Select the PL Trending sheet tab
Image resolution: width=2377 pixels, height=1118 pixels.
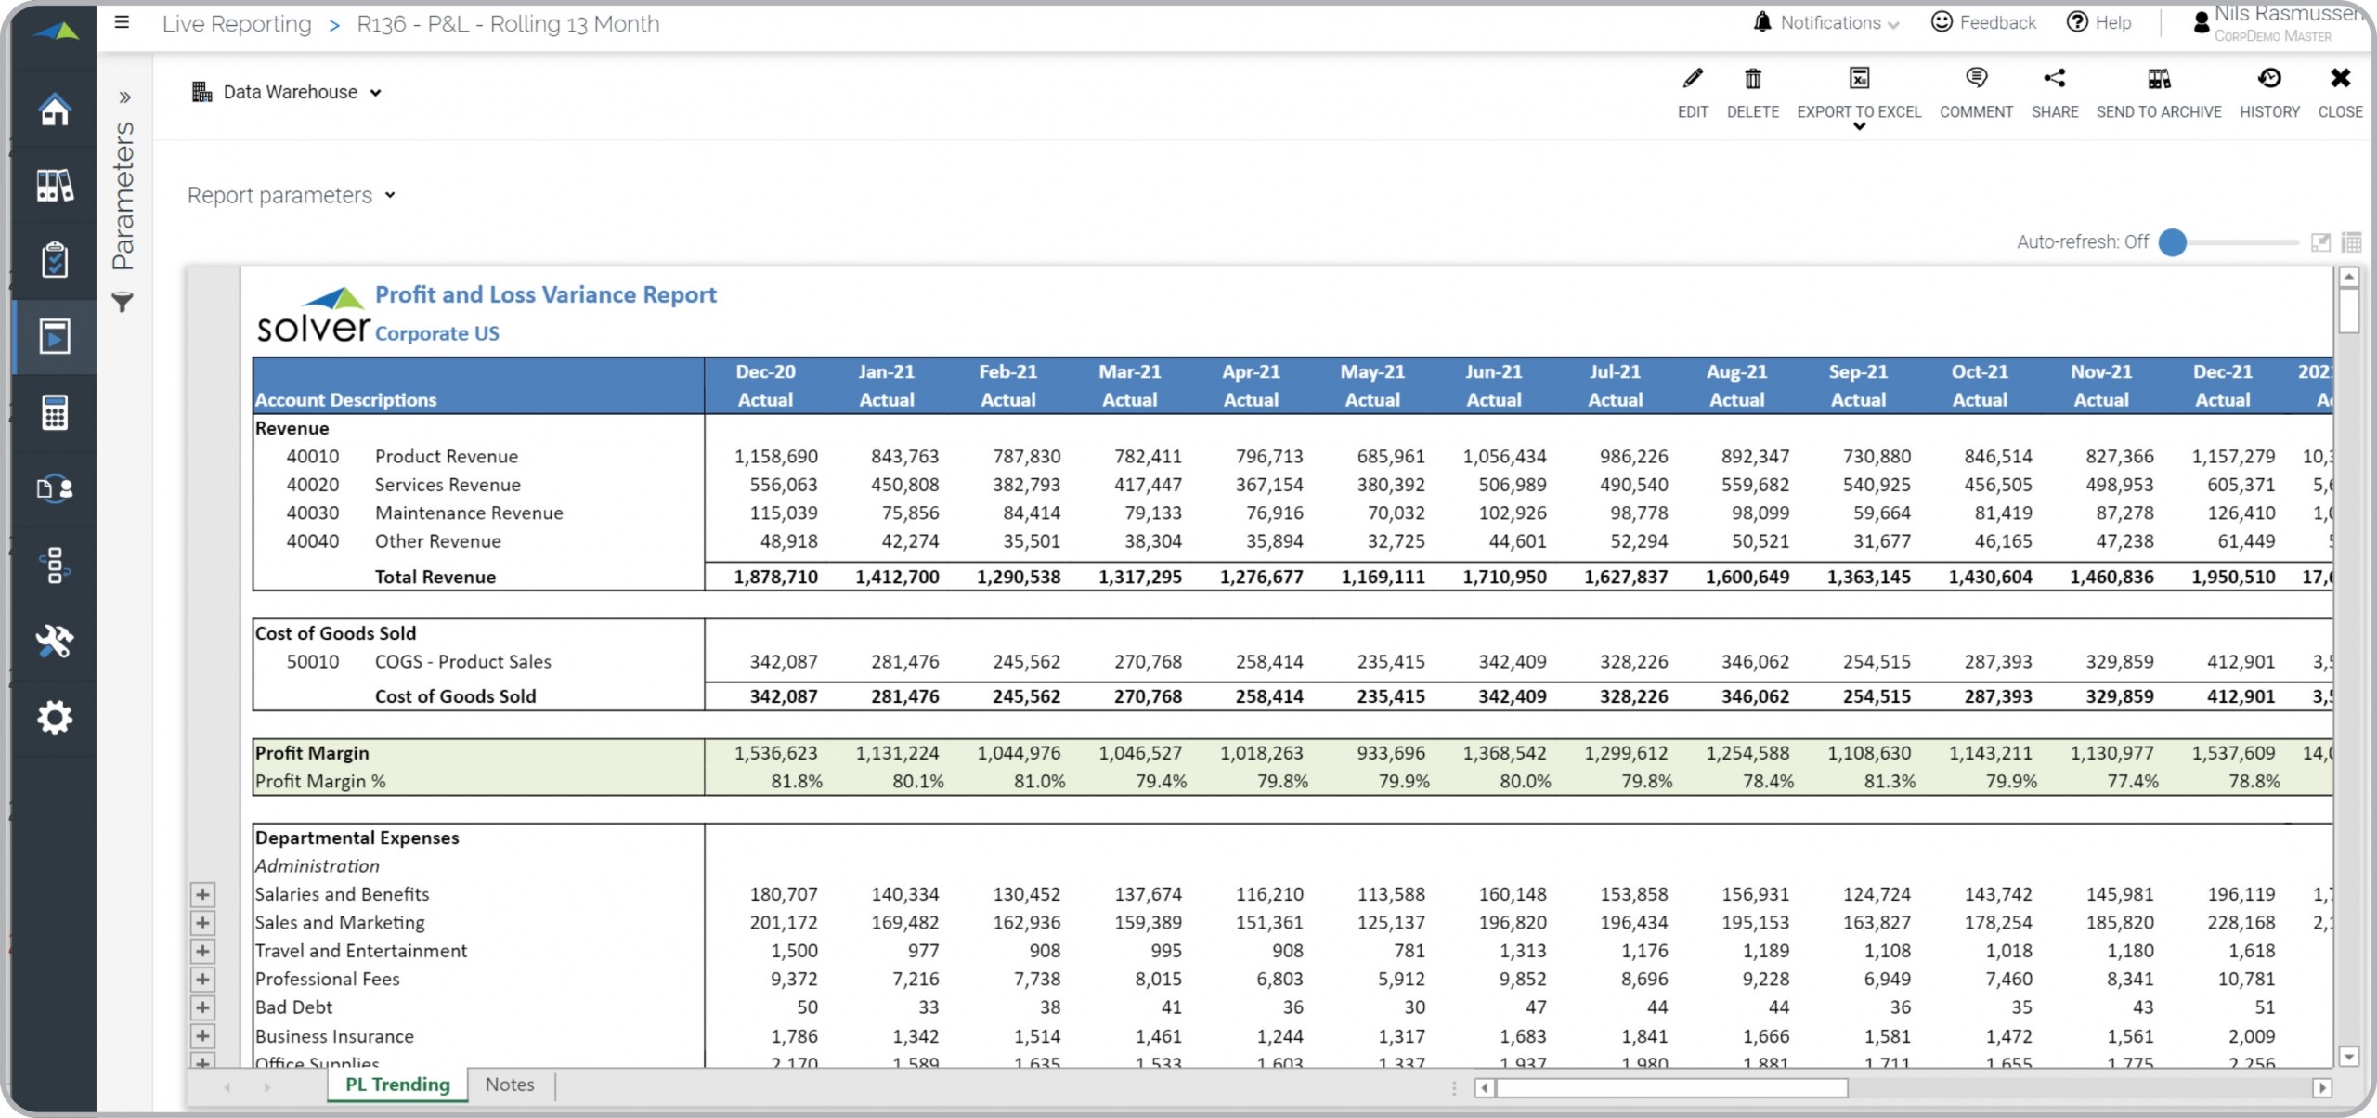tap(397, 1085)
